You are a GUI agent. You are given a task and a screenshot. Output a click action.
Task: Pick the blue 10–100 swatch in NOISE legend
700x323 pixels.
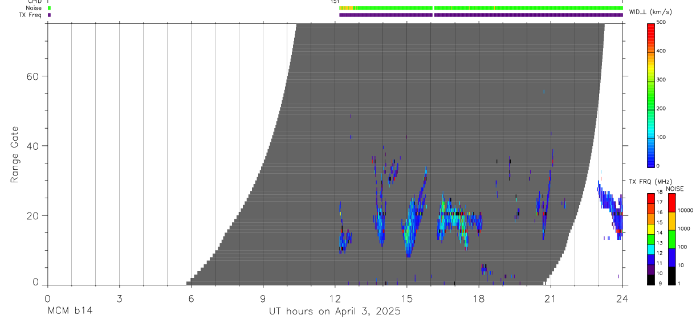point(671,257)
